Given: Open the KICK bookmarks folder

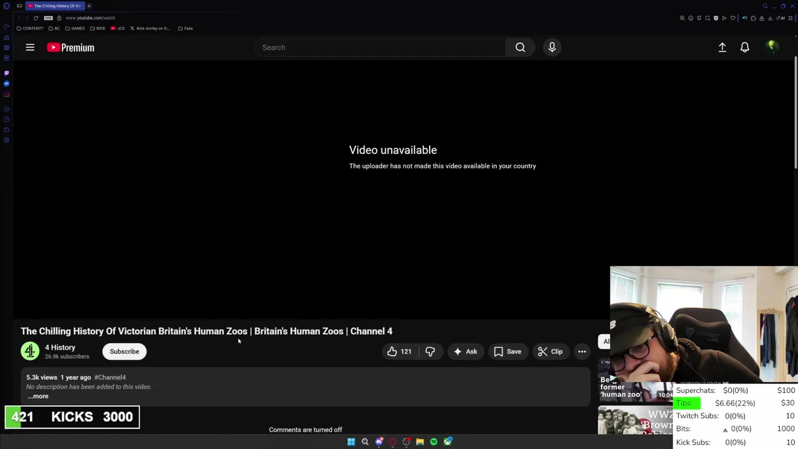Looking at the screenshot, I should pyautogui.click(x=98, y=28).
